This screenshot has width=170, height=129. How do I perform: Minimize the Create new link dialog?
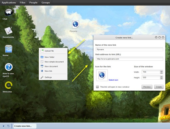pos(156,37)
